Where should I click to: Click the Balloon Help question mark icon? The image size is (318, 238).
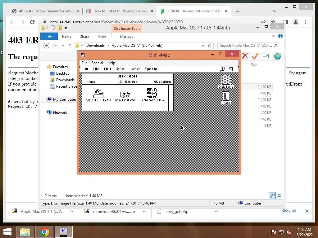(222, 69)
